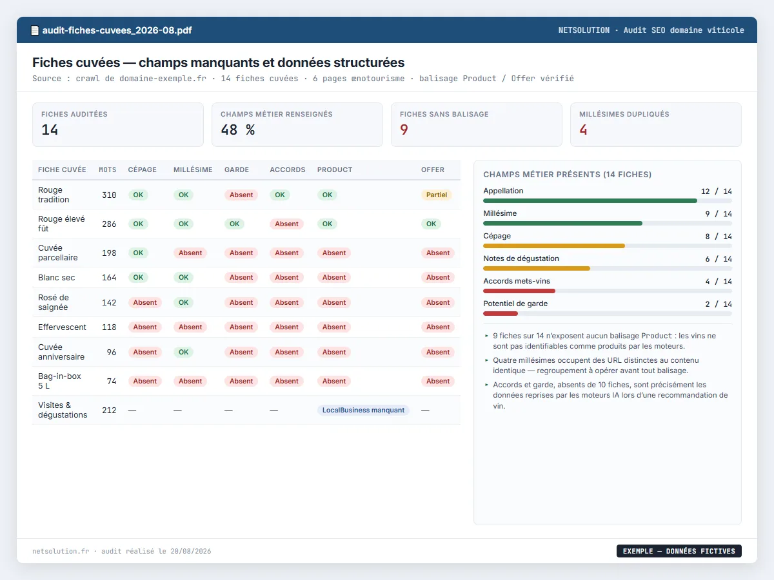Screen dimensions: 774x580
Task: Click the Millésime progress bar in right panel
Action: 608,223
